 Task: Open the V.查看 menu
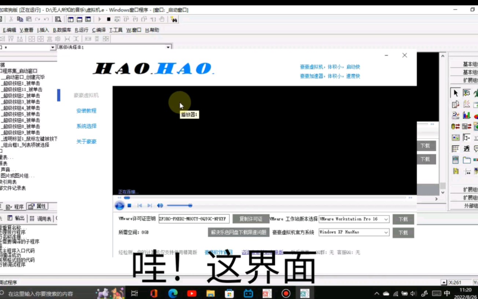pos(26,30)
